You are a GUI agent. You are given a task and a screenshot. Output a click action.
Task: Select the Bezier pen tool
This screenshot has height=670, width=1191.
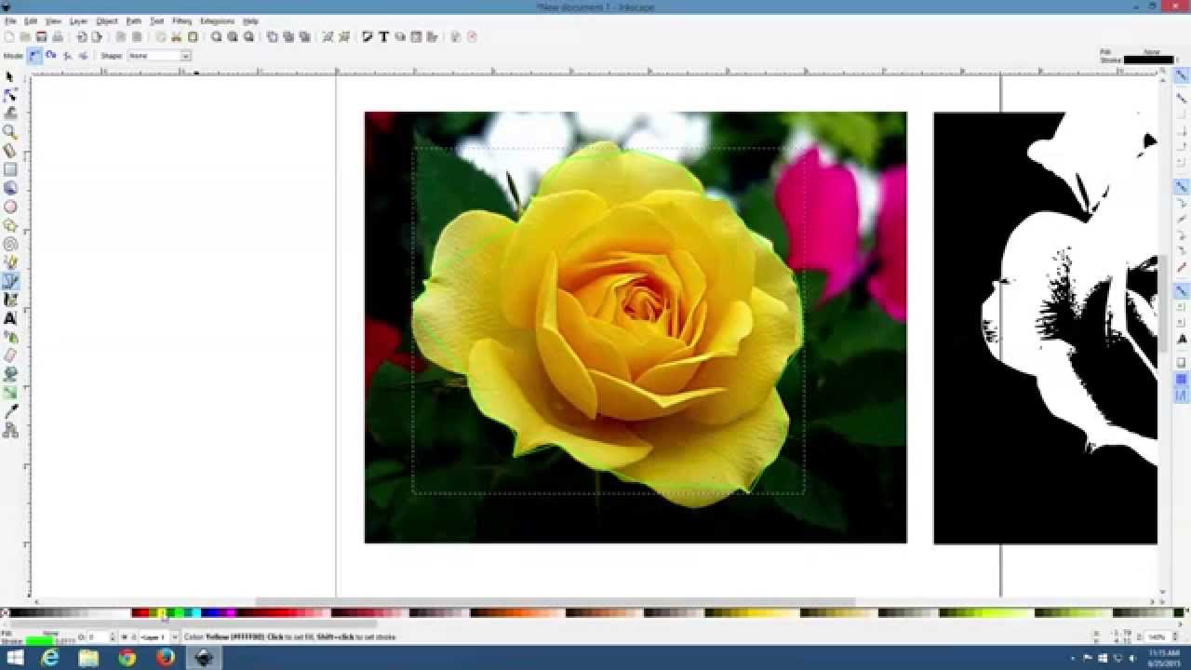pos(10,281)
